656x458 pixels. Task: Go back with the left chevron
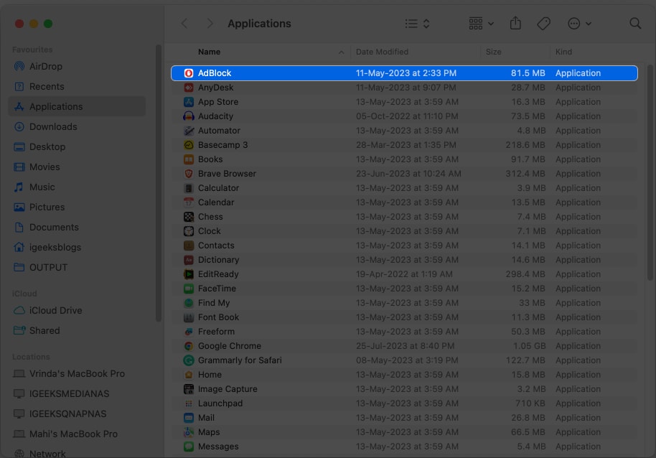(184, 24)
